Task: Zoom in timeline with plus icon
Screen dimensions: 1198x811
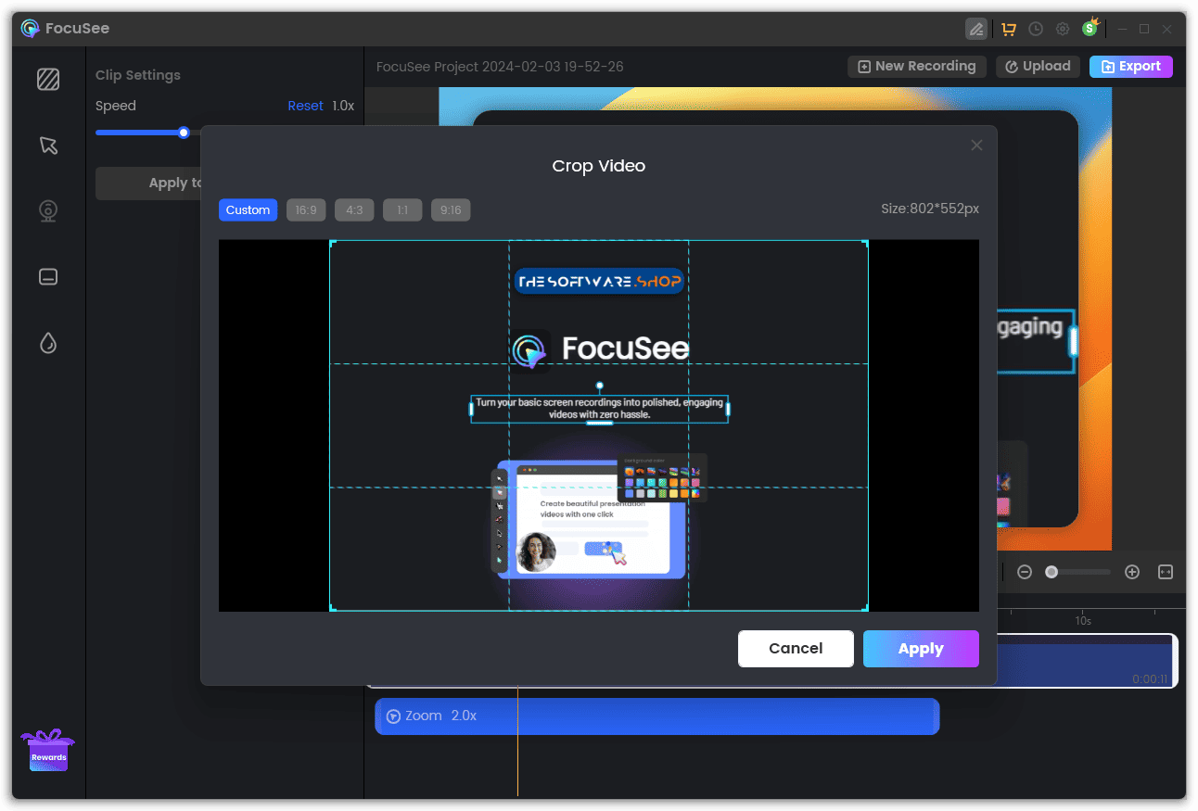Action: coord(1132,572)
